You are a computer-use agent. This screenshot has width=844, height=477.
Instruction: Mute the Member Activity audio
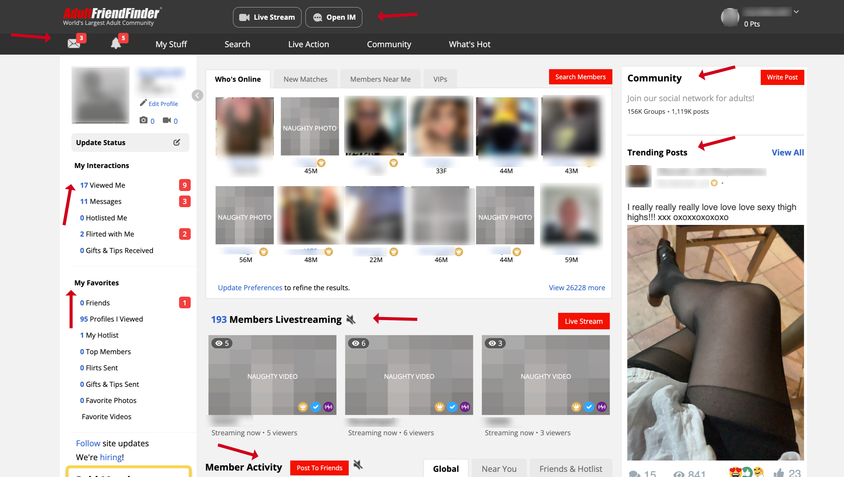357,464
